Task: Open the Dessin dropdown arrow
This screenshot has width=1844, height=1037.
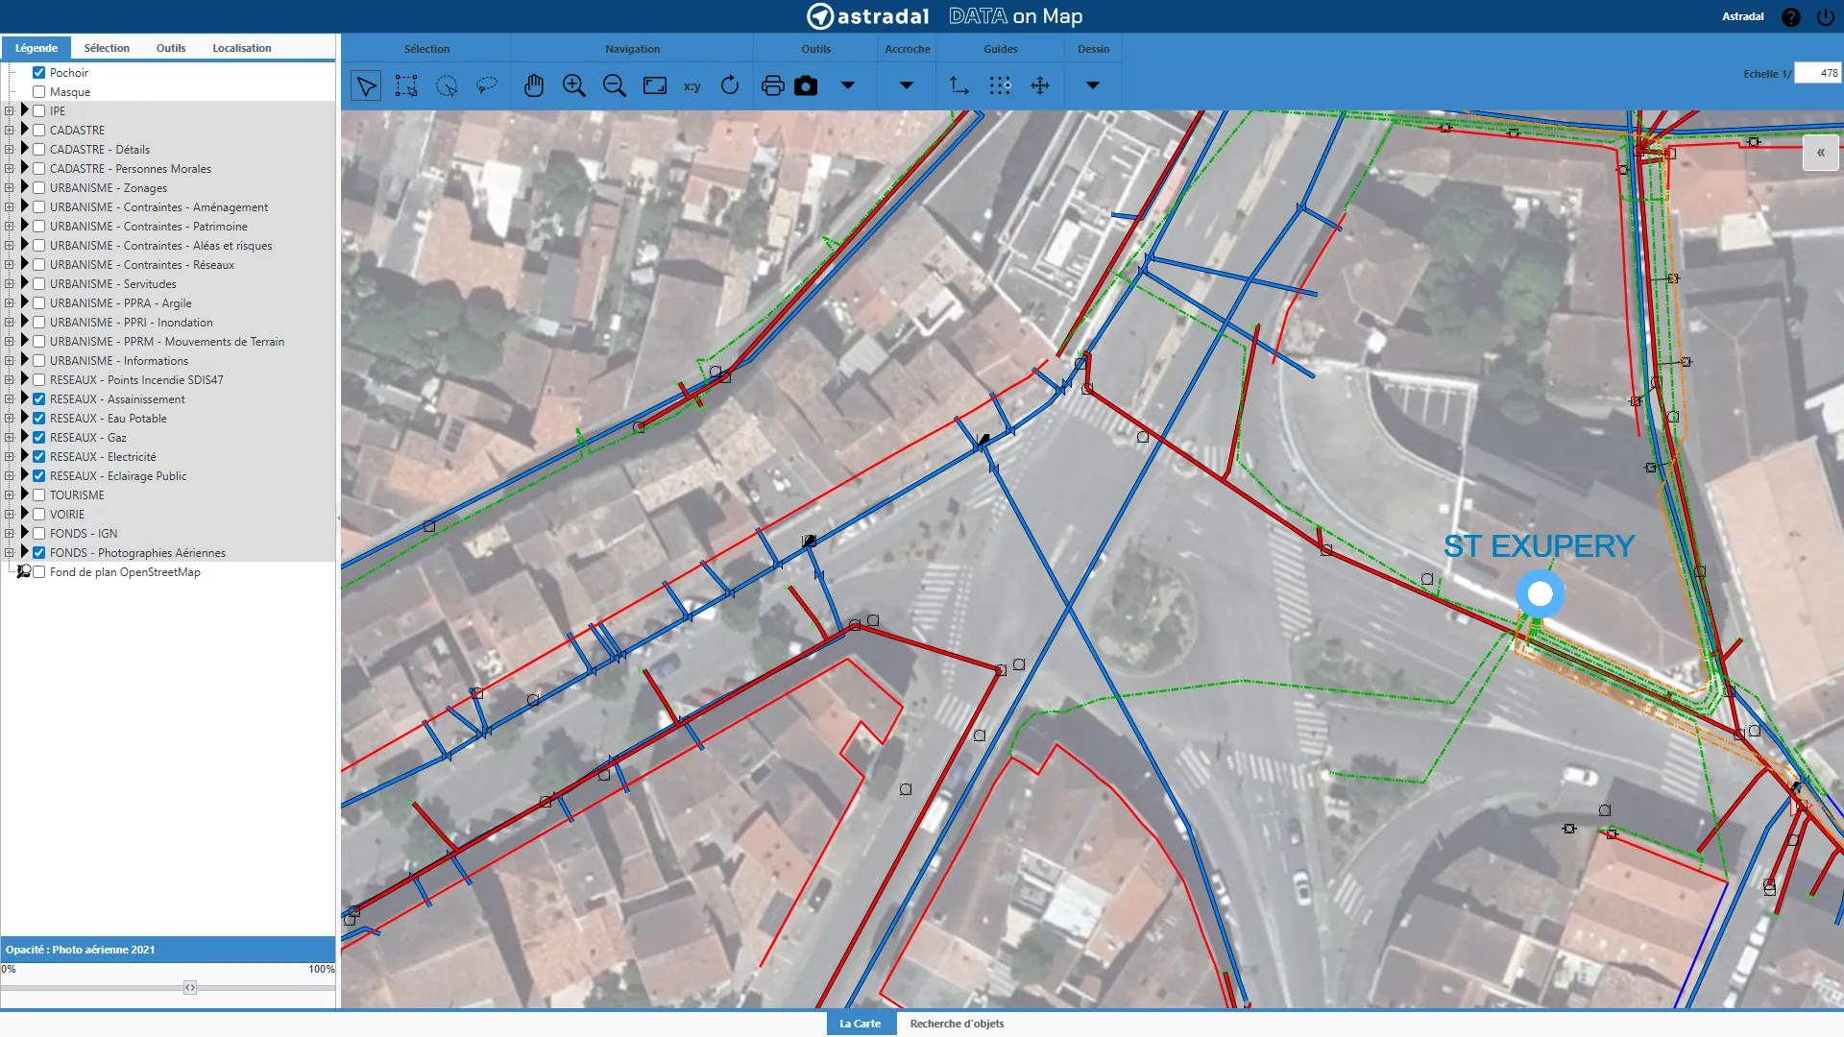Action: point(1092,85)
